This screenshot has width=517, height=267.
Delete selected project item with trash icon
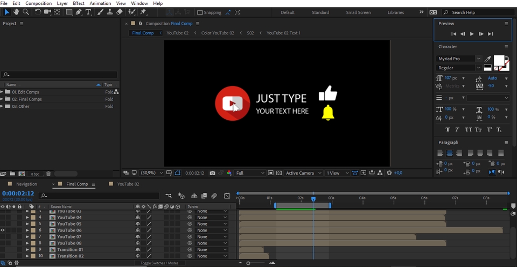48,174
